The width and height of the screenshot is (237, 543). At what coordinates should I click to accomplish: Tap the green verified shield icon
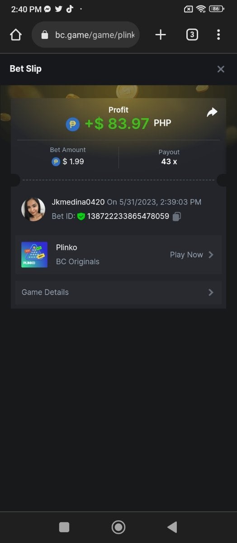[81, 216]
